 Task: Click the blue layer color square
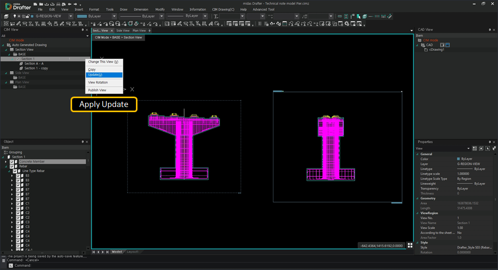[32, 16]
